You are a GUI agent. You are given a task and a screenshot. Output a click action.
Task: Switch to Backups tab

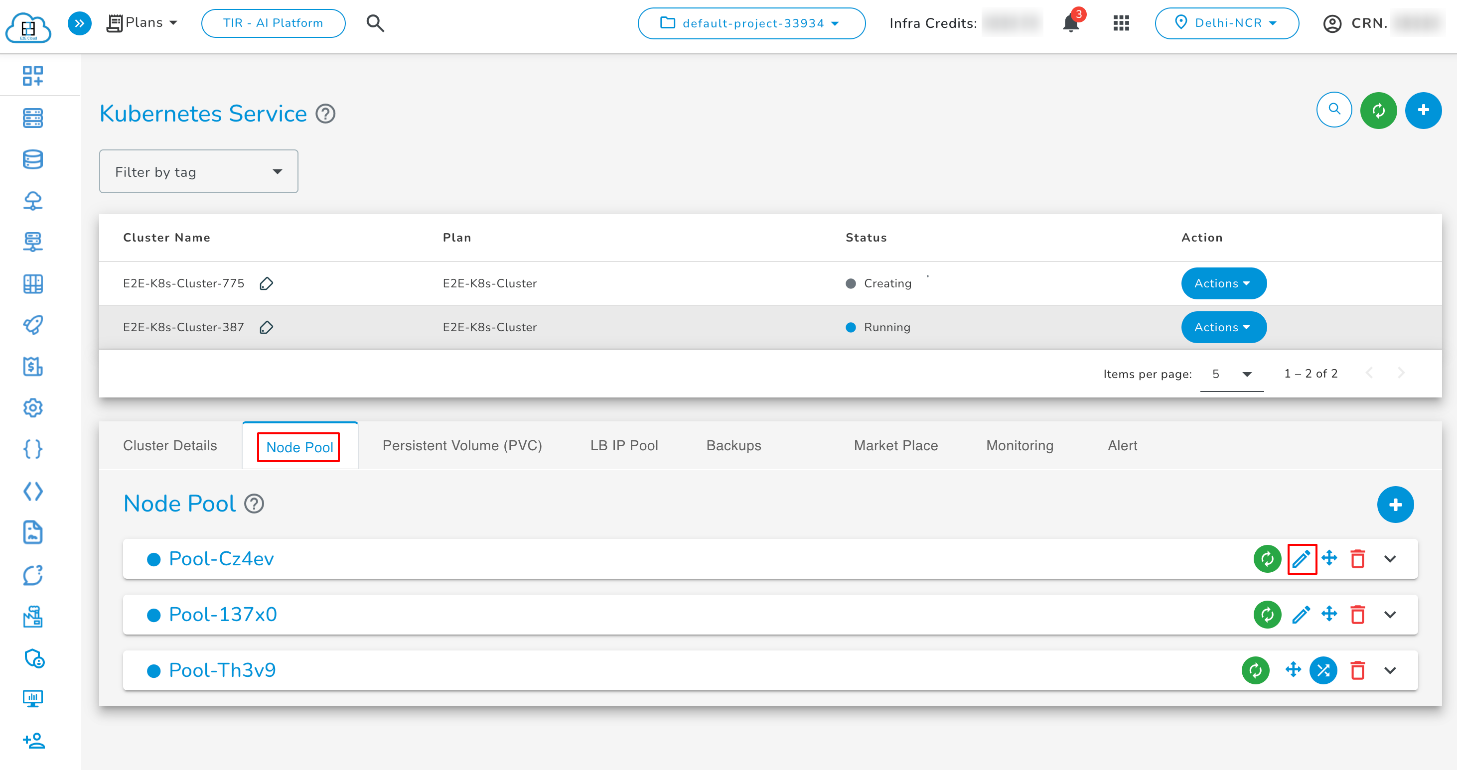[x=733, y=445]
